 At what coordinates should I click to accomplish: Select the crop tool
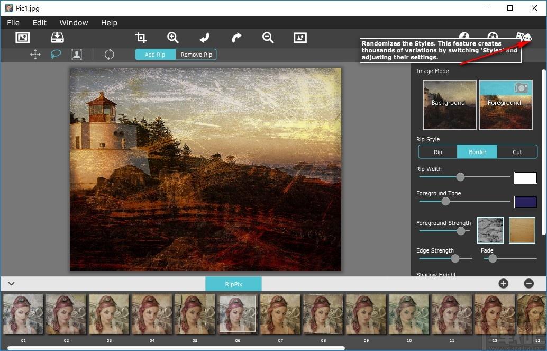pyautogui.click(x=141, y=38)
